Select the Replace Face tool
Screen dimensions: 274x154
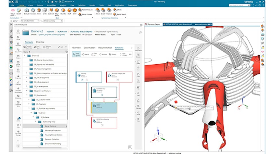(x=109, y=11)
